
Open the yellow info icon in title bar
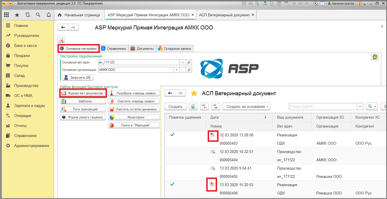(360, 3)
